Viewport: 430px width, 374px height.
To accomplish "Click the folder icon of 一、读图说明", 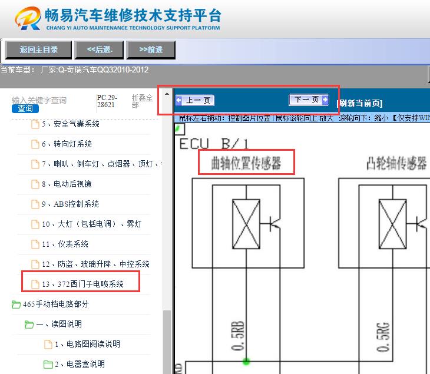I will [x=29, y=325].
